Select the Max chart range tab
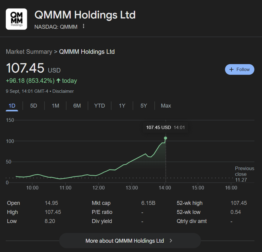The width and height of the screenshot is (262, 252). coord(166,106)
